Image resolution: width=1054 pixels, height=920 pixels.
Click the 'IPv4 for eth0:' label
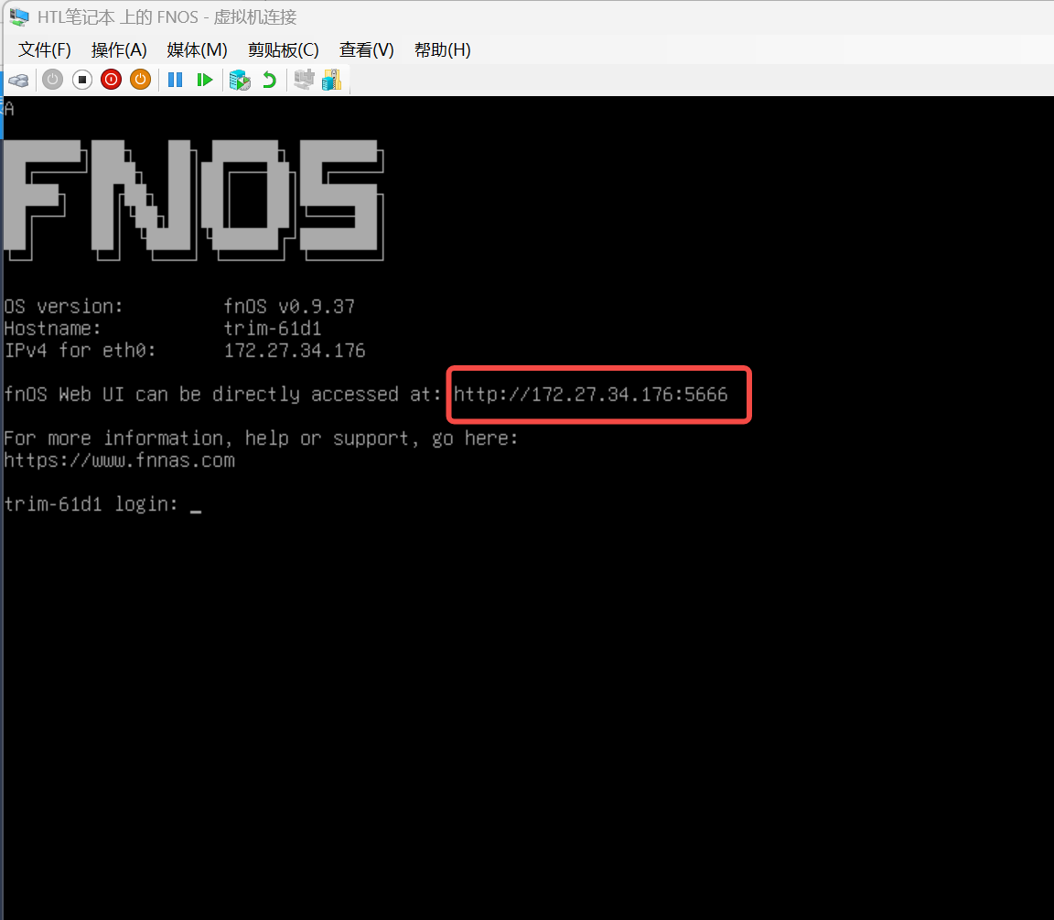80,351
